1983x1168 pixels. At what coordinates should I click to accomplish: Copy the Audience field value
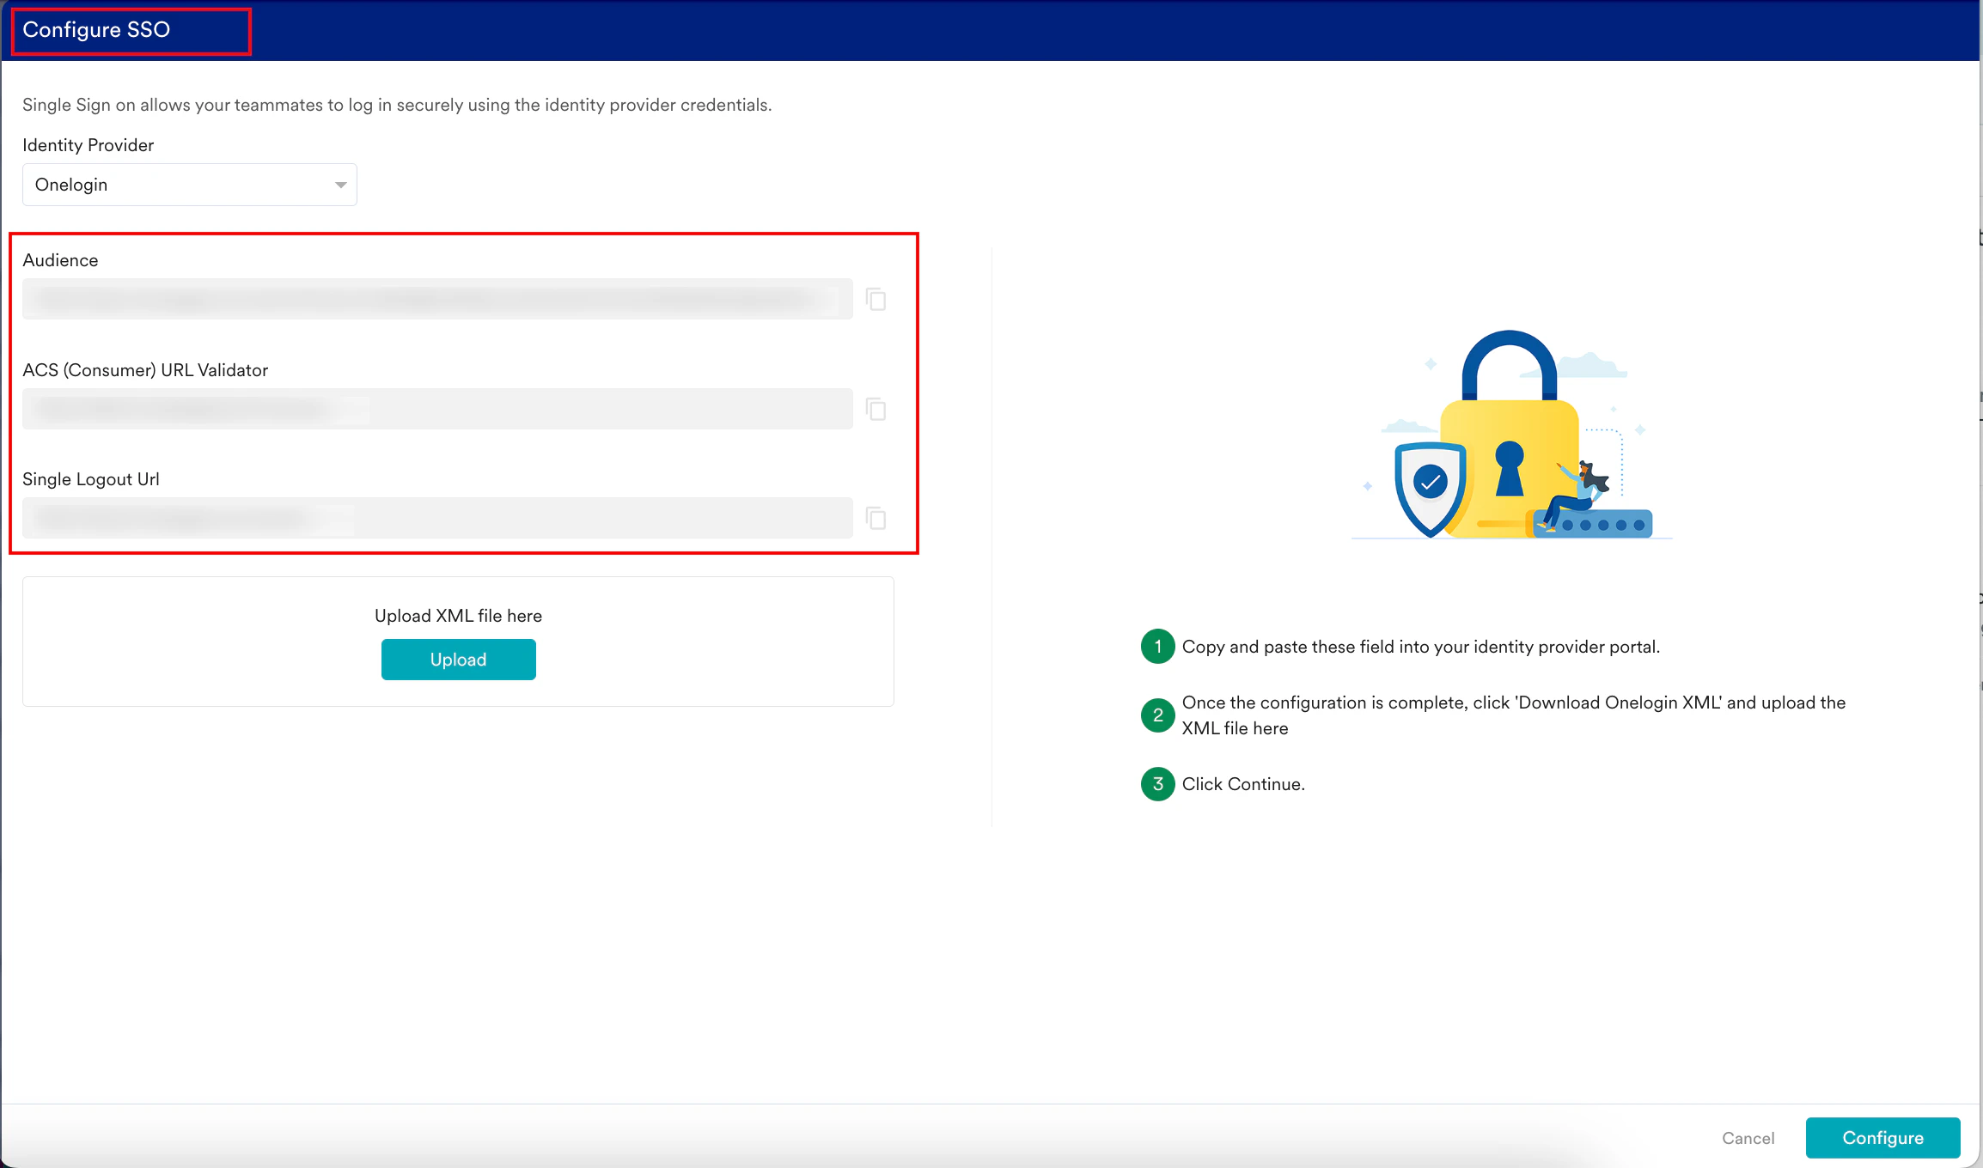[x=876, y=300]
